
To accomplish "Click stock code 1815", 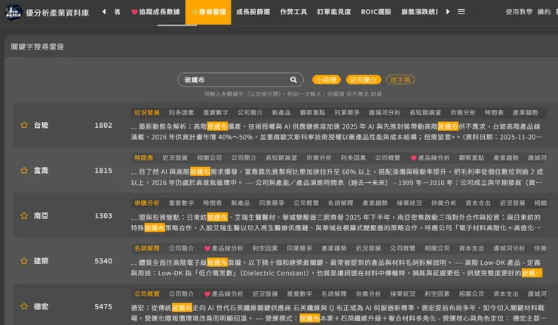I will pyautogui.click(x=103, y=171).
